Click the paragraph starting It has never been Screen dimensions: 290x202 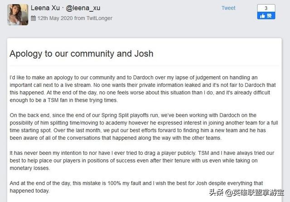tap(142, 161)
